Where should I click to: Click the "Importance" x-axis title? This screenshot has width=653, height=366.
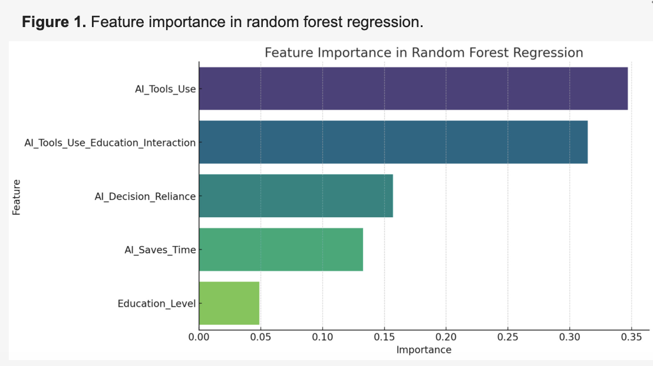423,350
